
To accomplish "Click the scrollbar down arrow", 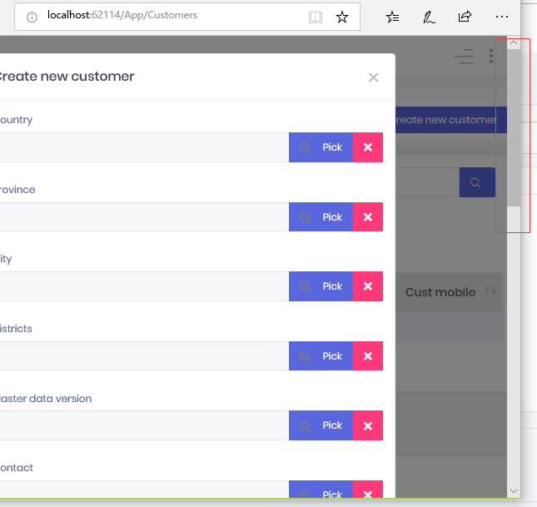I will coord(514,491).
